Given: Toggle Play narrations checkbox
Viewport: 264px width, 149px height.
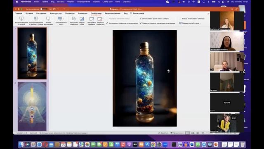Looking at the screenshot, I should [x=107, y=23].
